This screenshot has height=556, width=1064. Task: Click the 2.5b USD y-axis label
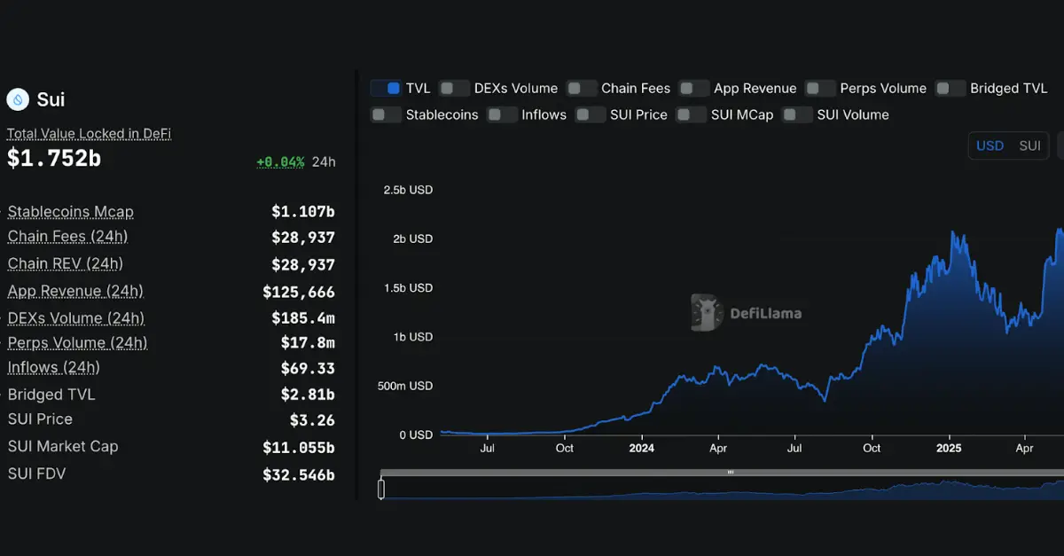pos(408,190)
